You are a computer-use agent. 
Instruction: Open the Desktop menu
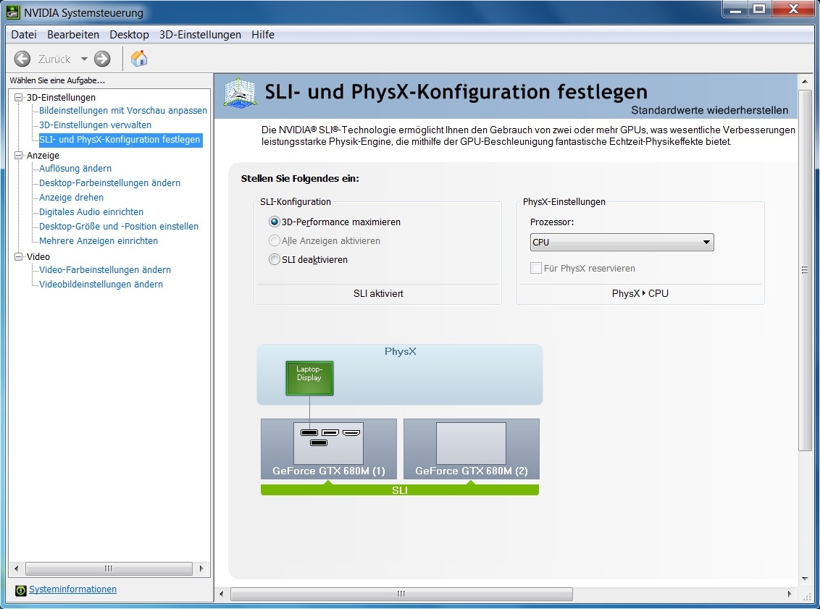click(129, 35)
